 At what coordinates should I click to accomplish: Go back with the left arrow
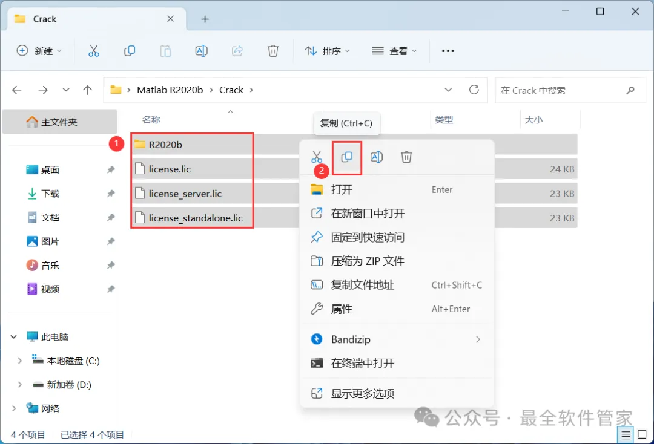pyautogui.click(x=17, y=90)
